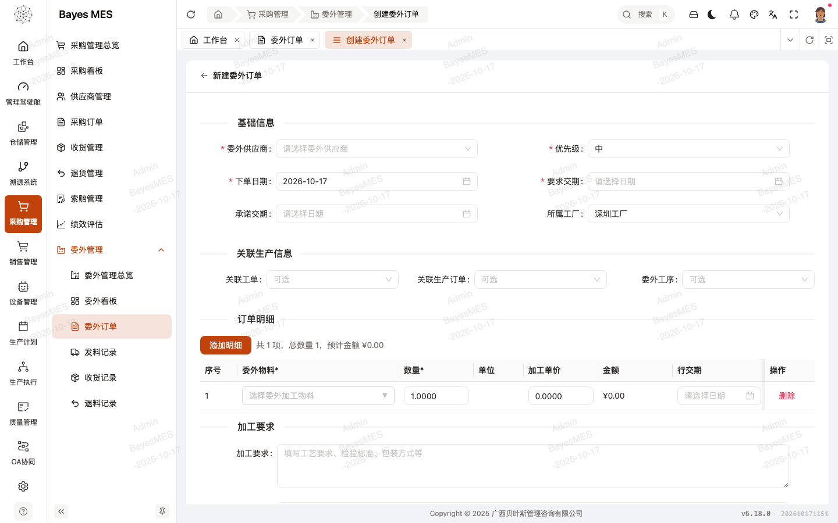The image size is (838, 523).
Task: Click the 采购管理 breadcrumb
Action: pos(268,15)
